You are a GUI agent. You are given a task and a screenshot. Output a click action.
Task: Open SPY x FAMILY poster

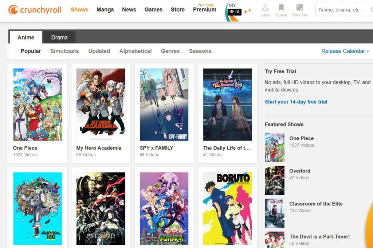point(164,105)
